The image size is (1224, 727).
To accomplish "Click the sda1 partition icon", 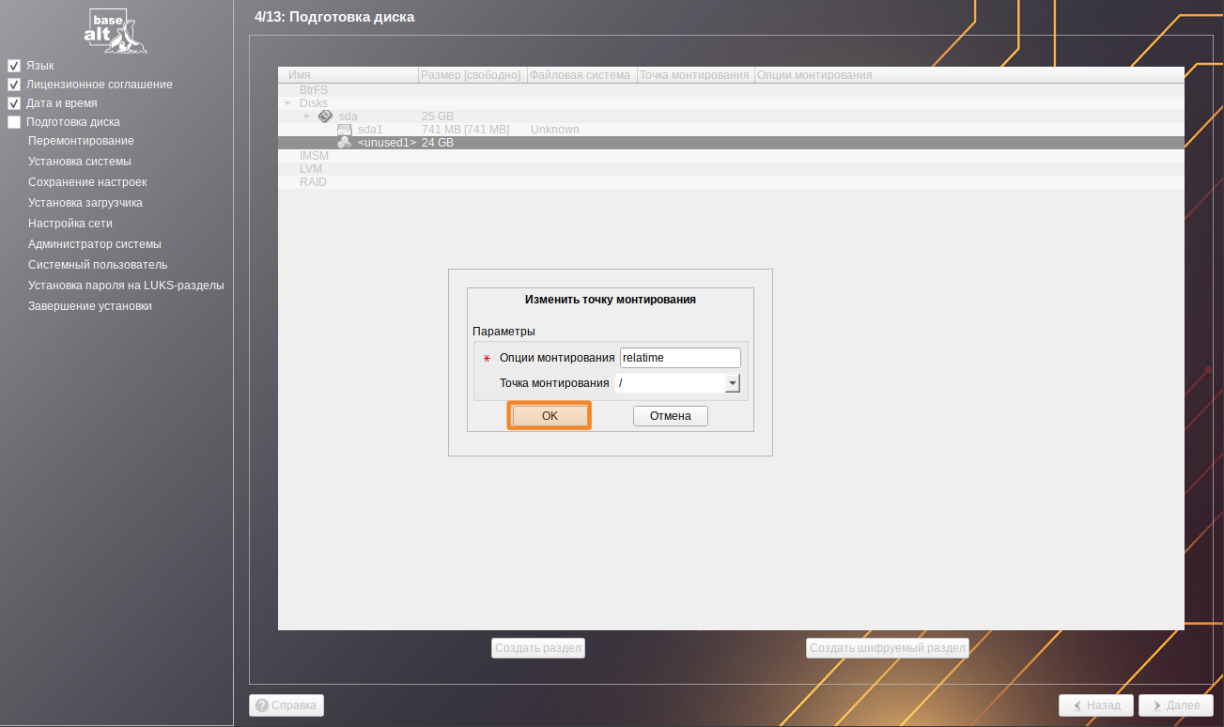I will [345, 130].
